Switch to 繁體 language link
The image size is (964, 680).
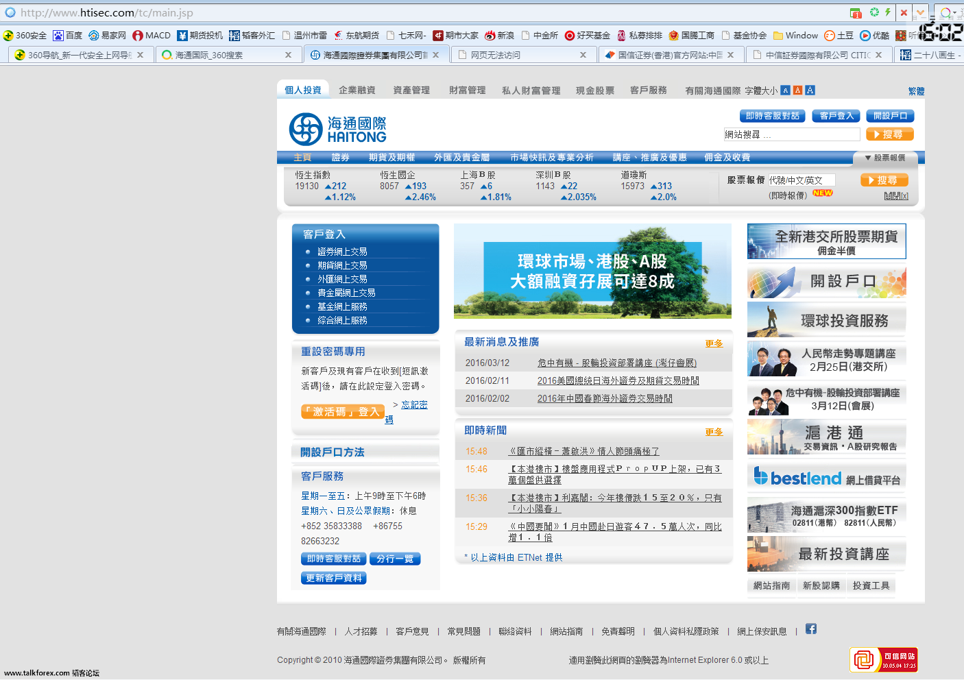pos(916,91)
